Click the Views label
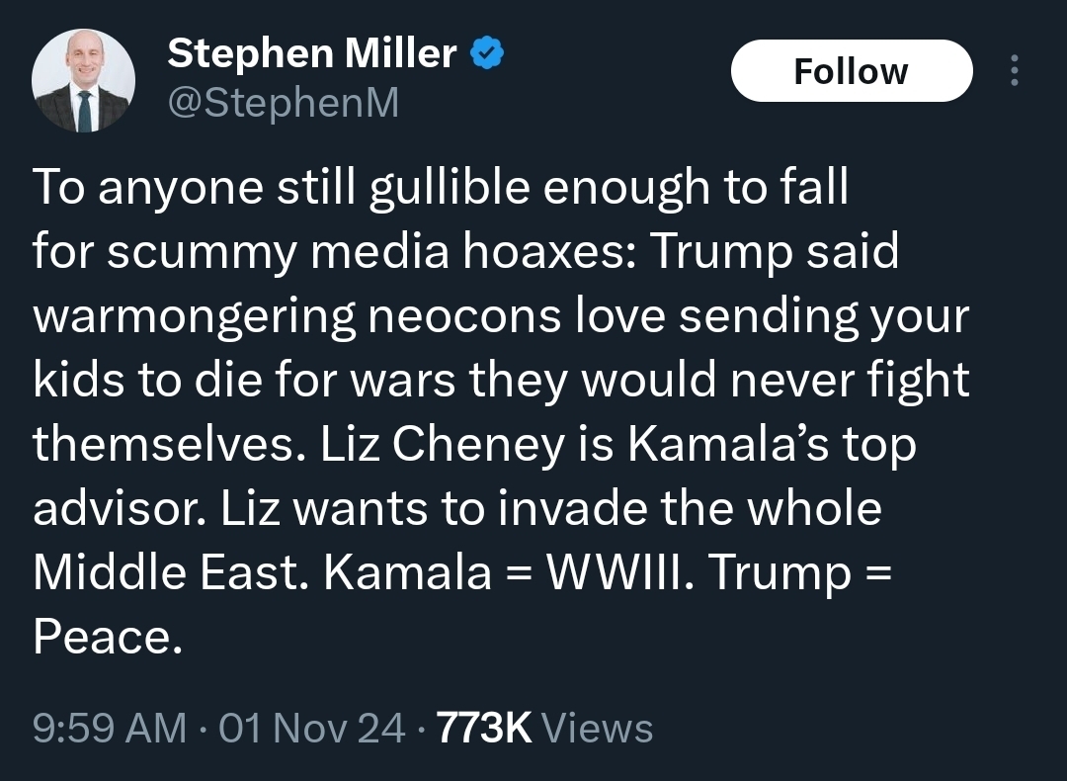Image resolution: width=1067 pixels, height=781 pixels. pos(598,729)
